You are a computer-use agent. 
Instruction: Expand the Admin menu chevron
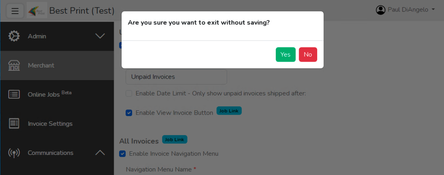tap(100, 36)
